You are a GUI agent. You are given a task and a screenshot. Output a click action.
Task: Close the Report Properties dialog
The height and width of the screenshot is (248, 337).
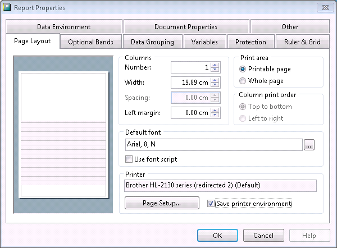[325, 8]
